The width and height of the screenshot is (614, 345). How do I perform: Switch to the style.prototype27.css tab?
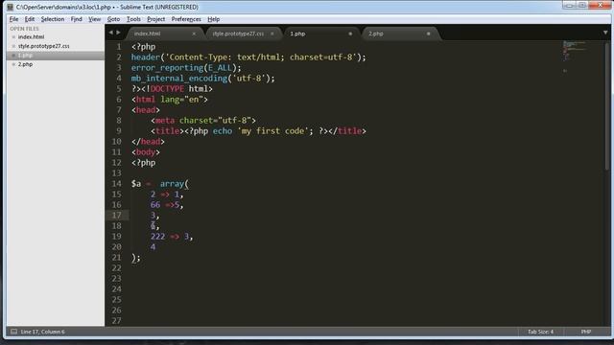(243, 34)
